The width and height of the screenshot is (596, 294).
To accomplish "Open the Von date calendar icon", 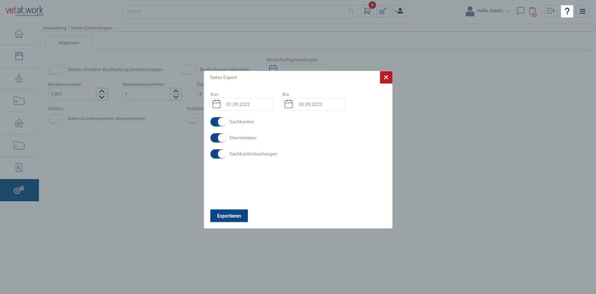I will (x=216, y=104).
